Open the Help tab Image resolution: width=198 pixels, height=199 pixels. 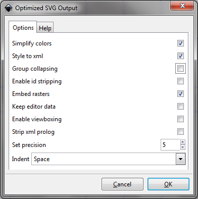(45, 28)
